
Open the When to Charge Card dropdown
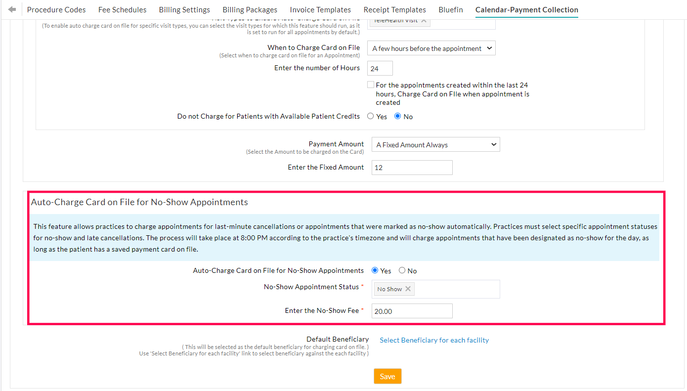(x=430, y=48)
